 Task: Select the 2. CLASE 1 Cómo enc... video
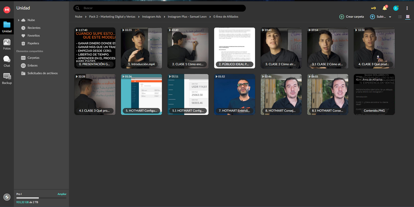188,48
